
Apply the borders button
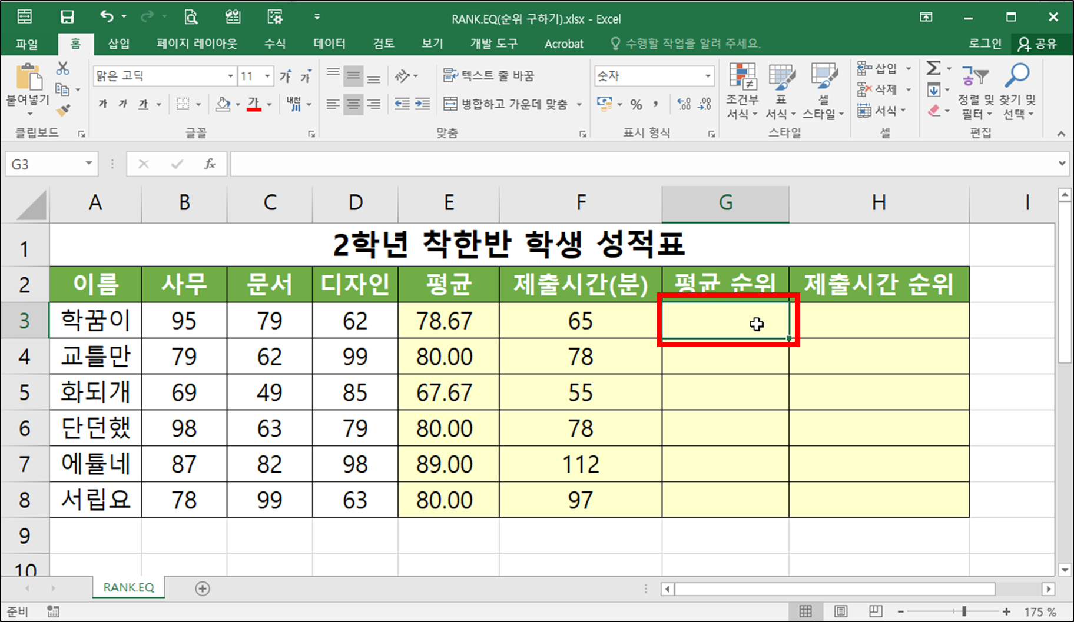point(183,104)
